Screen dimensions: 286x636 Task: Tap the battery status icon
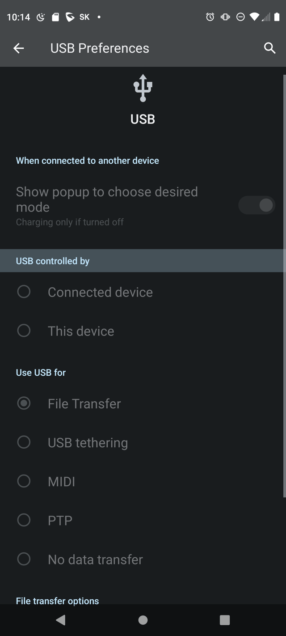pyautogui.click(x=277, y=17)
